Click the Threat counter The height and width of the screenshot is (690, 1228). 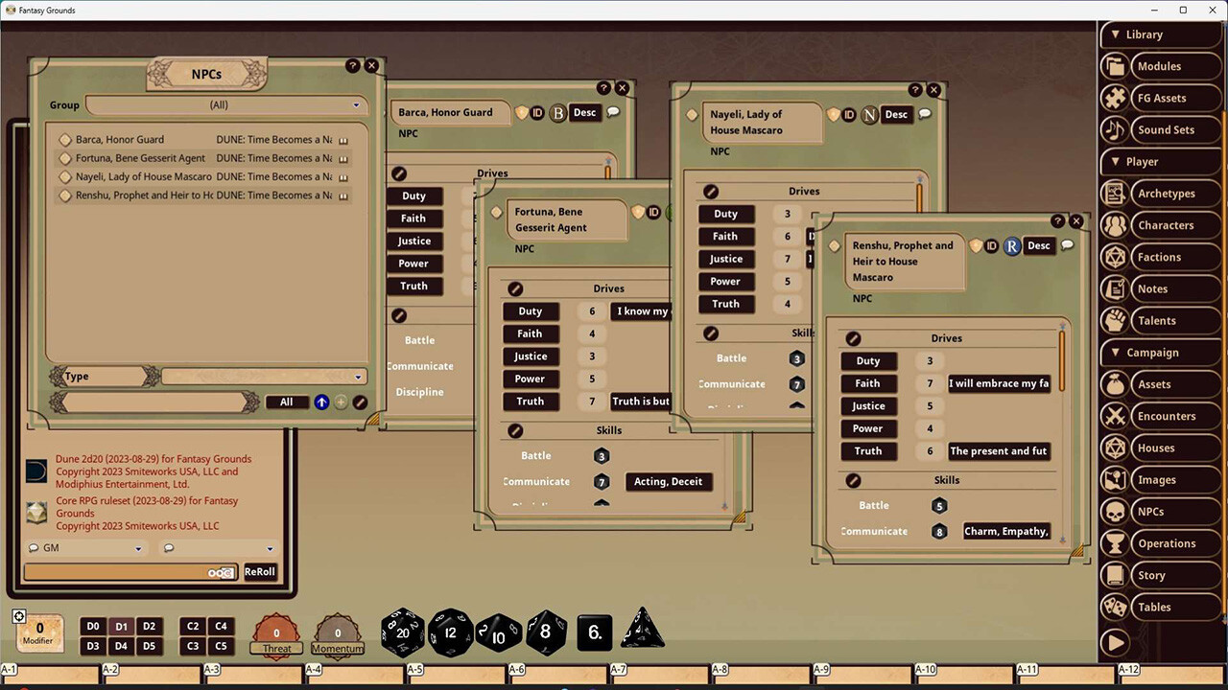pos(276,632)
